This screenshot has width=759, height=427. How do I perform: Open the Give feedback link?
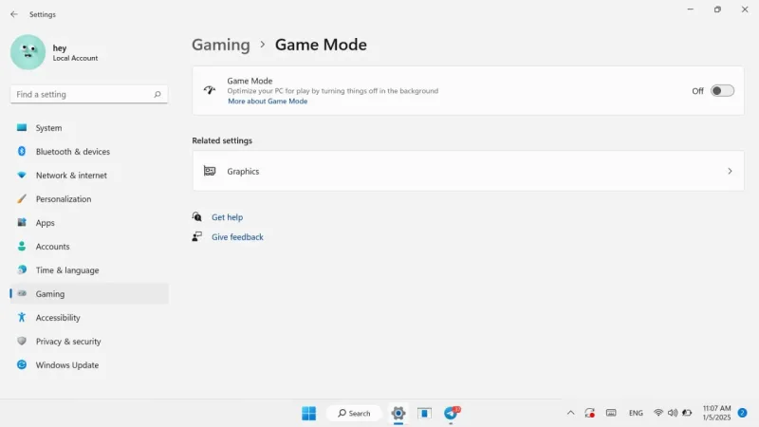[237, 237]
